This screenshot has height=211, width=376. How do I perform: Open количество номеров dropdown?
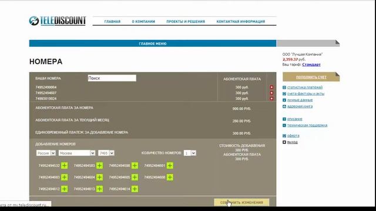[190, 153]
